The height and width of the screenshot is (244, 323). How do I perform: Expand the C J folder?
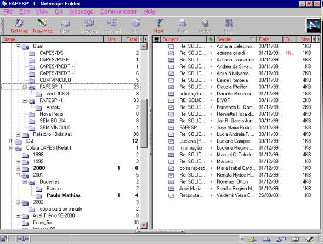(12, 141)
